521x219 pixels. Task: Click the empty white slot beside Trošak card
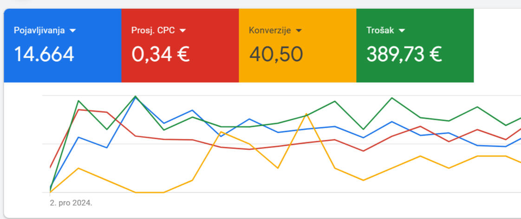coord(497,45)
